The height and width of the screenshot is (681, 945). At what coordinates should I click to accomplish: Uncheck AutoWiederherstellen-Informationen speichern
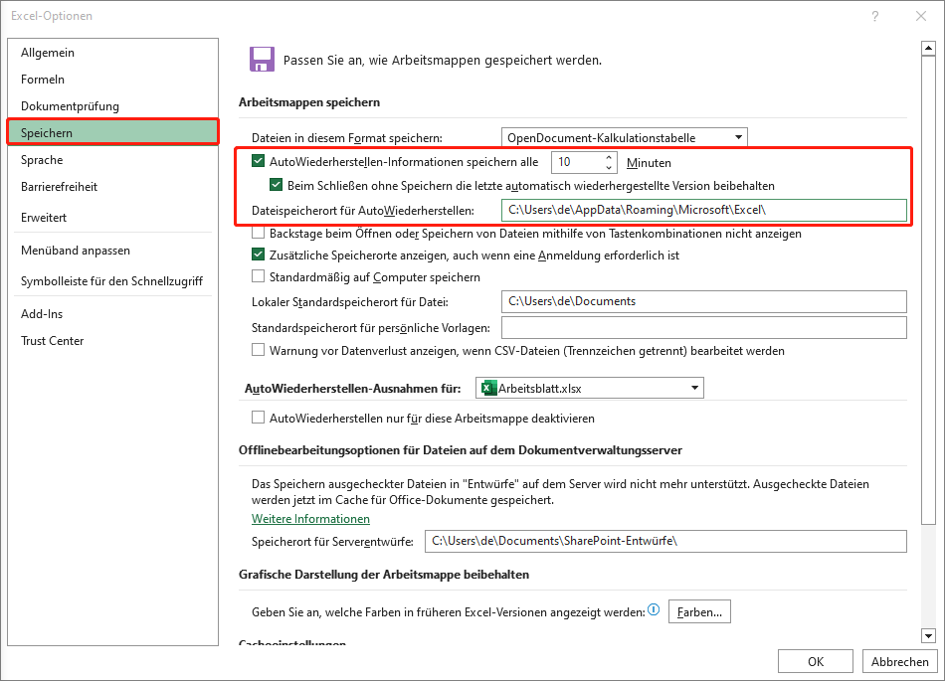[x=258, y=161]
